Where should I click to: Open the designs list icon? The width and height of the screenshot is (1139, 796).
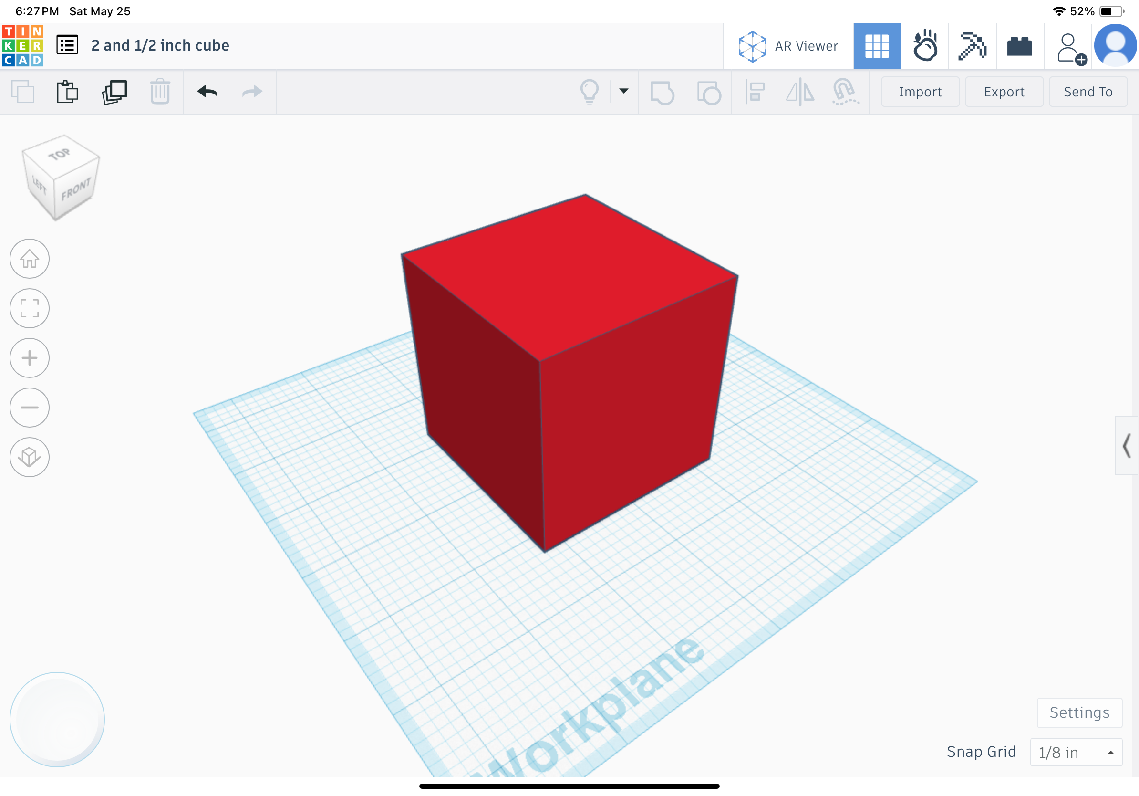pyautogui.click(x=67, y=45)
